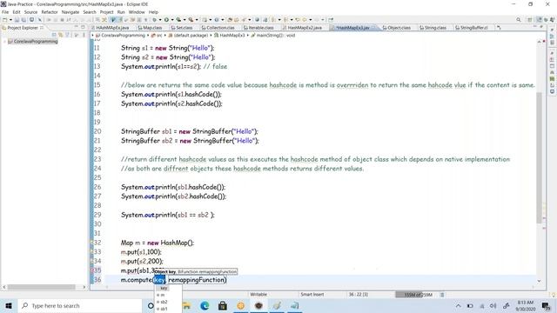Viewport: 557px width, 313px height.
Task: Click the (default package) breadcrumb item
Action: click(x=188, y=35)
